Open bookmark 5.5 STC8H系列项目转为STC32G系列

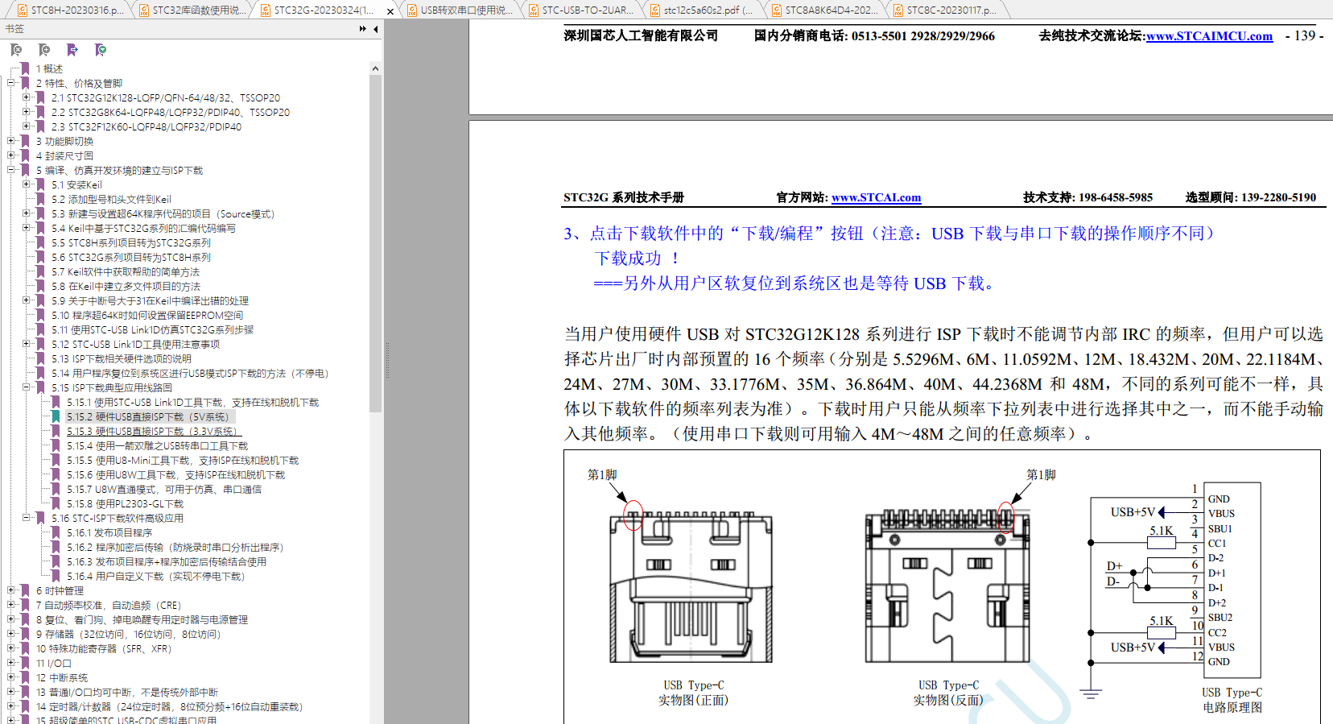point(131,242)
